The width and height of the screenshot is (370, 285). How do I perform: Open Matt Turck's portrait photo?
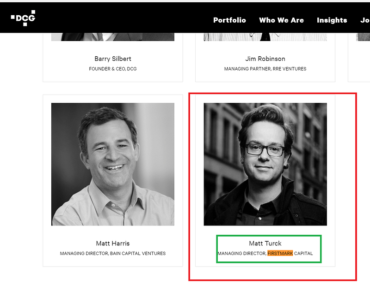(265, 164)
